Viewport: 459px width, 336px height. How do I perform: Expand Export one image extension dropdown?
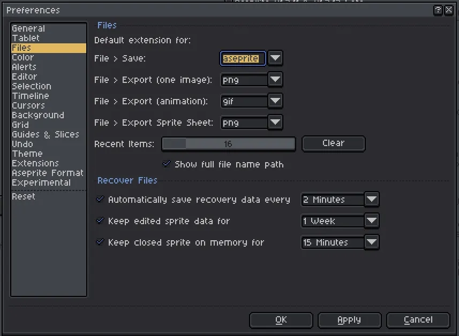275,80
